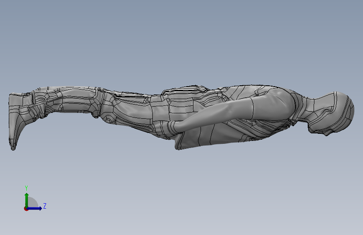Select the head of the mannequin model
Image resolution: width=363 pixels, height=235 pixels.
pyautogui.click(x=331, y=113)
